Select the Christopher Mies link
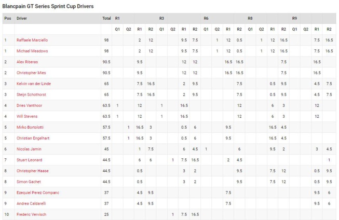Screen dimensions: 339x220 coord(31,73)
